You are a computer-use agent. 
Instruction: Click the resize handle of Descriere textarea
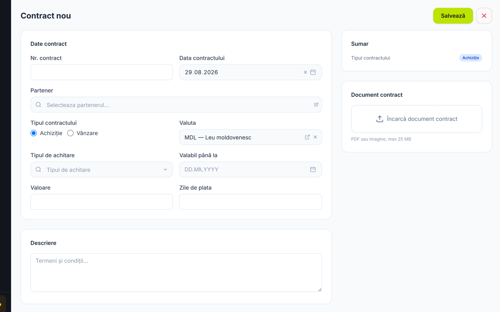point(320,290)
